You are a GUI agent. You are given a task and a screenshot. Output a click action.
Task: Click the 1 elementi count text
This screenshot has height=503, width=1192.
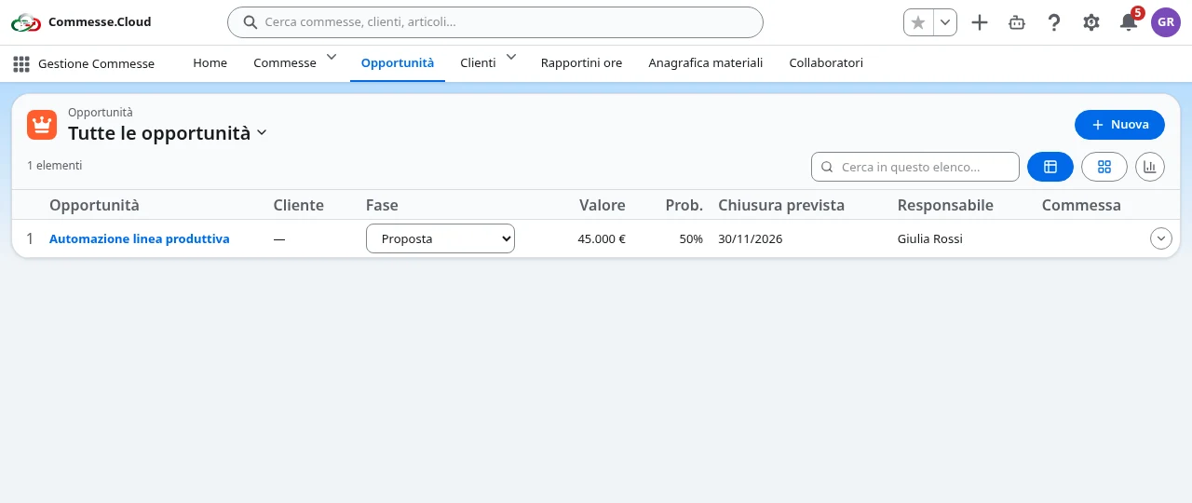pos(55,166)
